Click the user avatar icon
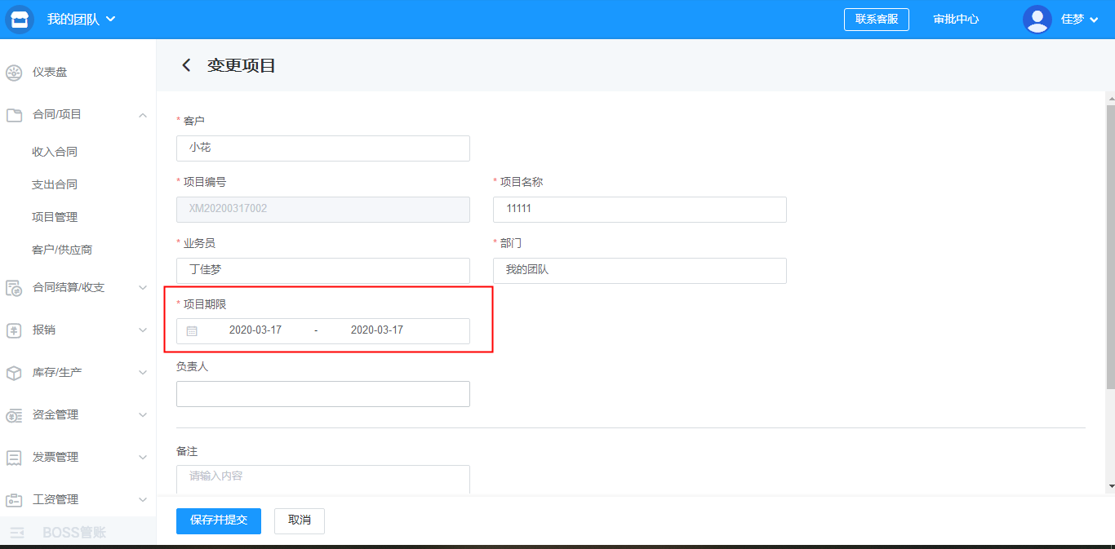 click(1037, 20)
